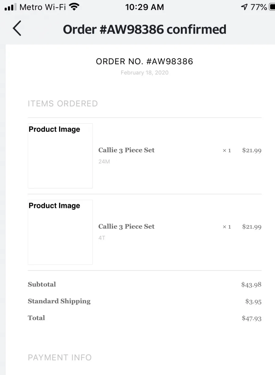This screenshot has width=275, height=375.
Task: Tap the Subtotal amount $43.98
Action: [251, 285]
